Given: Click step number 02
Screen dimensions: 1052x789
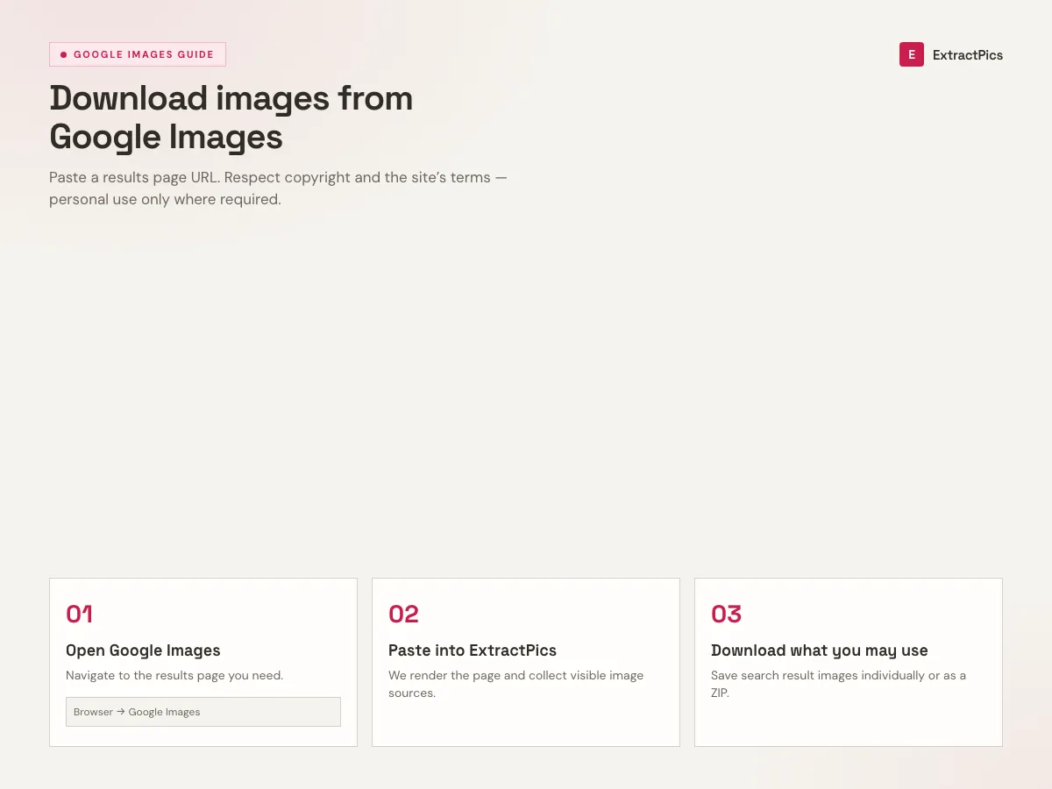Looking at the screenshot, I should click(x=403, y=614).
